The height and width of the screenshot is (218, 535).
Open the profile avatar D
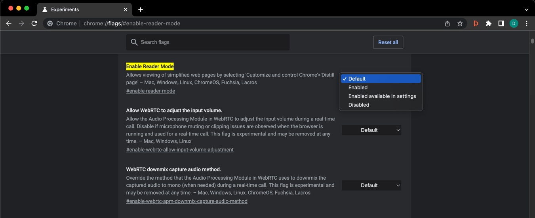(514, 23)
